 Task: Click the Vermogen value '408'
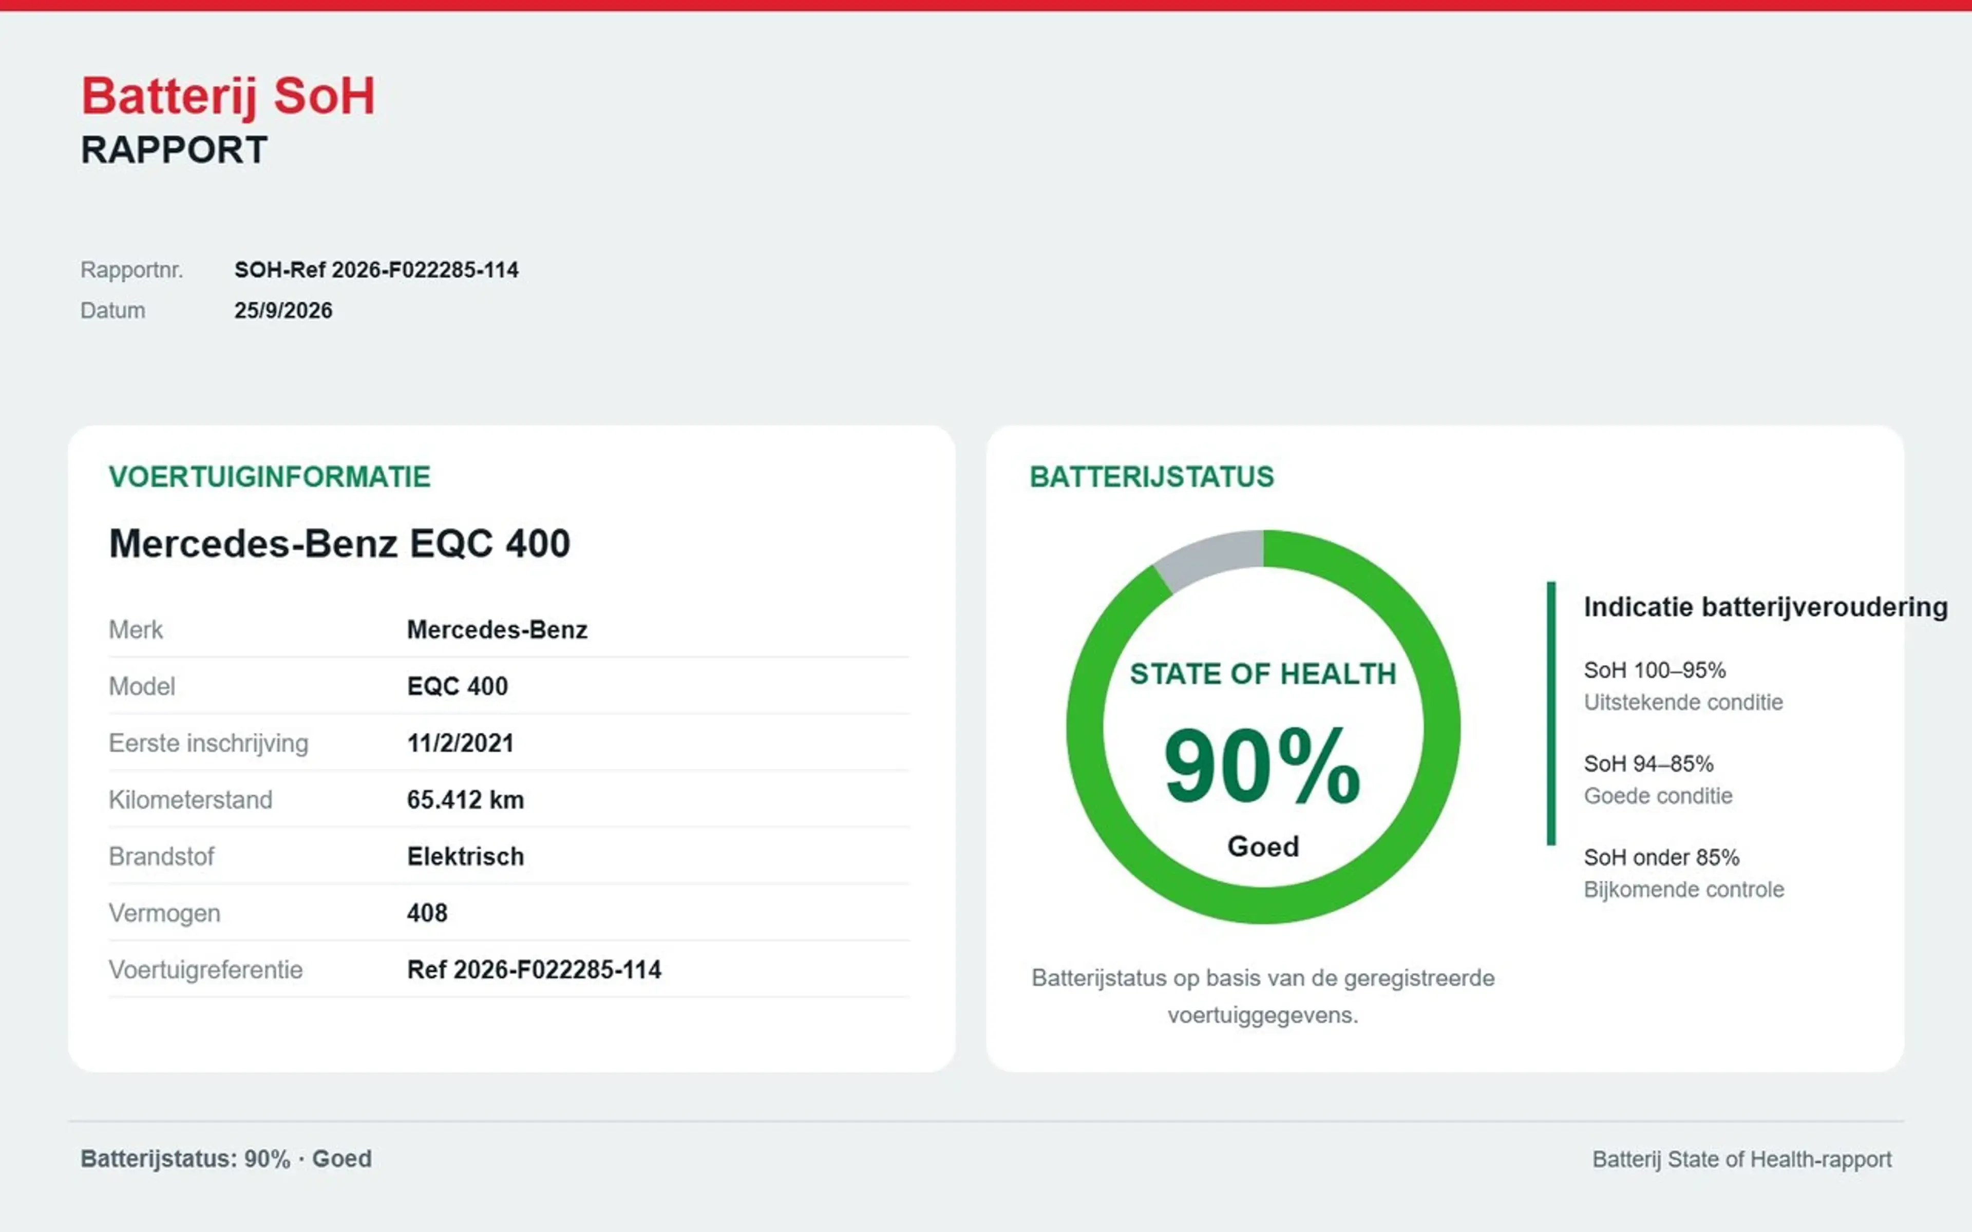[427, 913]
